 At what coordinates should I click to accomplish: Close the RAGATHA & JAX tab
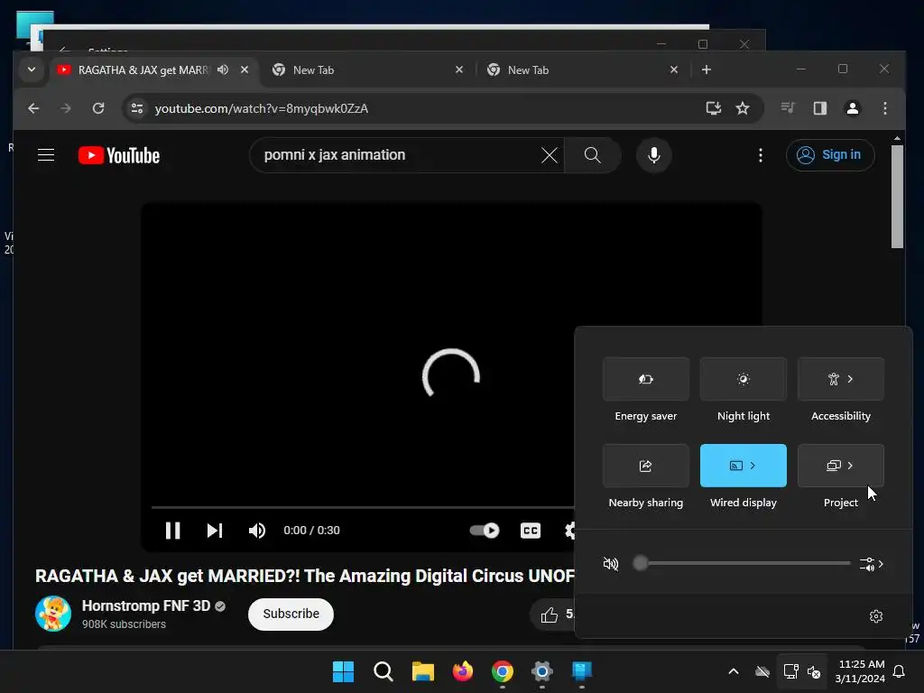[245, 69]
